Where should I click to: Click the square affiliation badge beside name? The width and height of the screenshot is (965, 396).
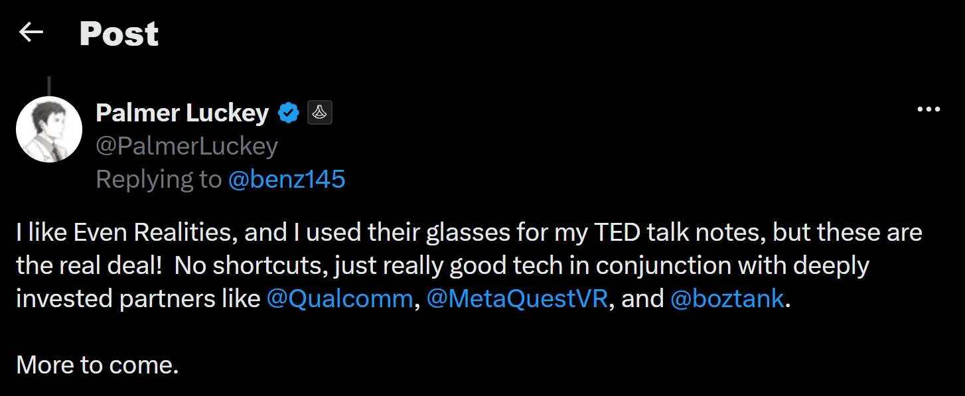[x=320, y=113]
